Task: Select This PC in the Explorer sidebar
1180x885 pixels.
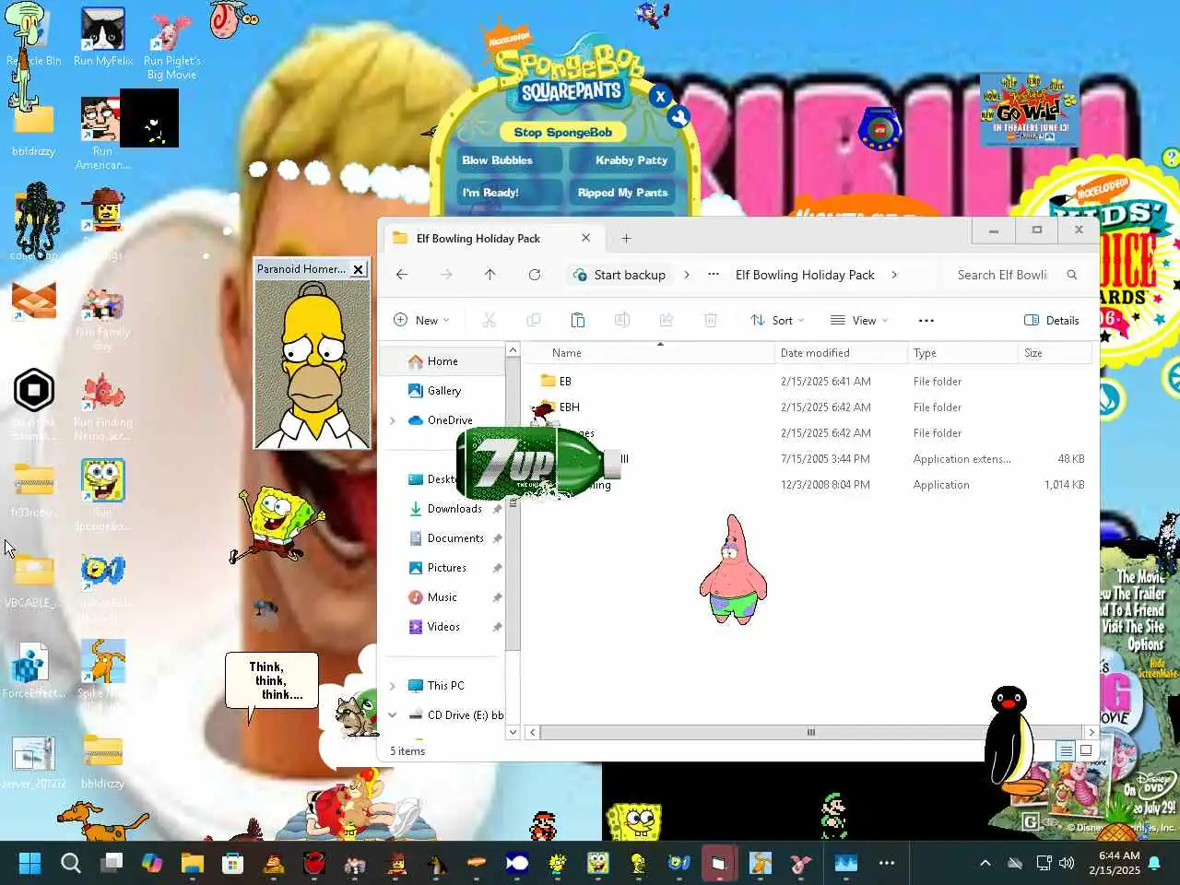Action: 445,686
